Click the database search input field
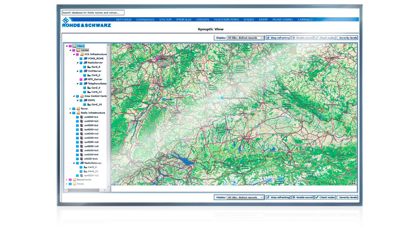The width and height of the screenshot is (419, 236). pyautogui.click(x=93, y=13)
